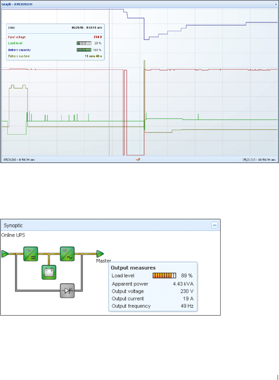Click the Battery run time 11 min 40 s
The height and width of the screenshot is (380, 279).
(93, 56)
